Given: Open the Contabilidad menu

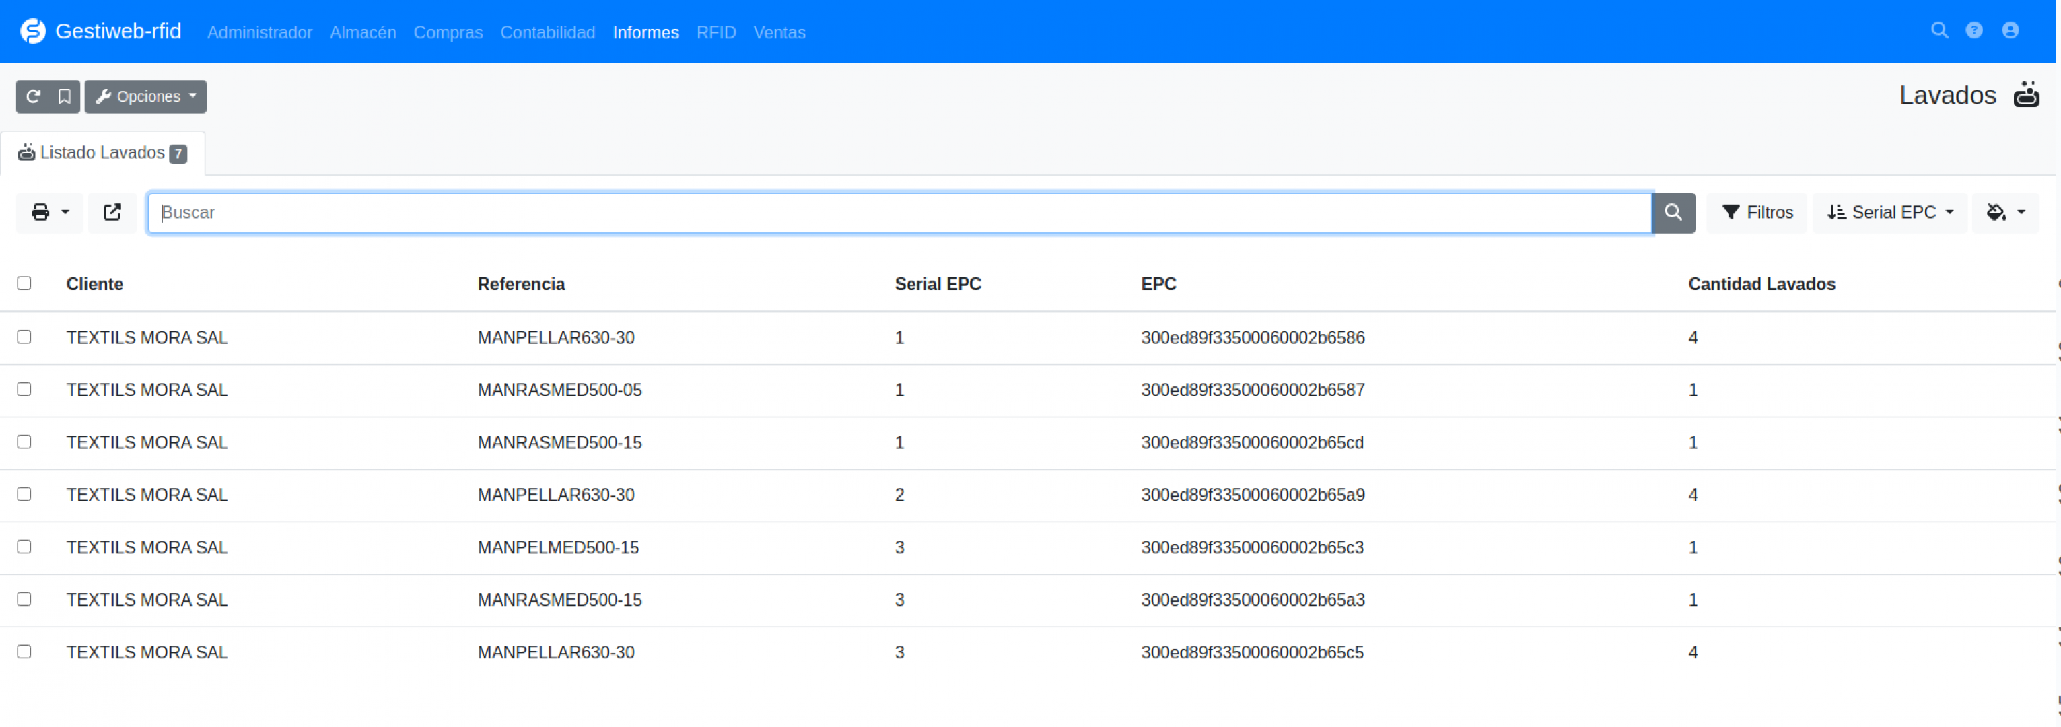Looking at the screenshot, I should click(548, 32).
